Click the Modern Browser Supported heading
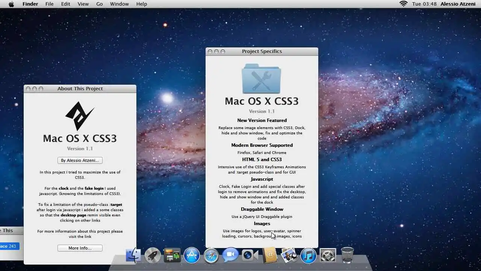The height and width of the screenshot is (271, 481). (262, 145)
